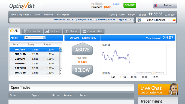Click the gold bars icon on Commodities tab

[x=84, y=31]
